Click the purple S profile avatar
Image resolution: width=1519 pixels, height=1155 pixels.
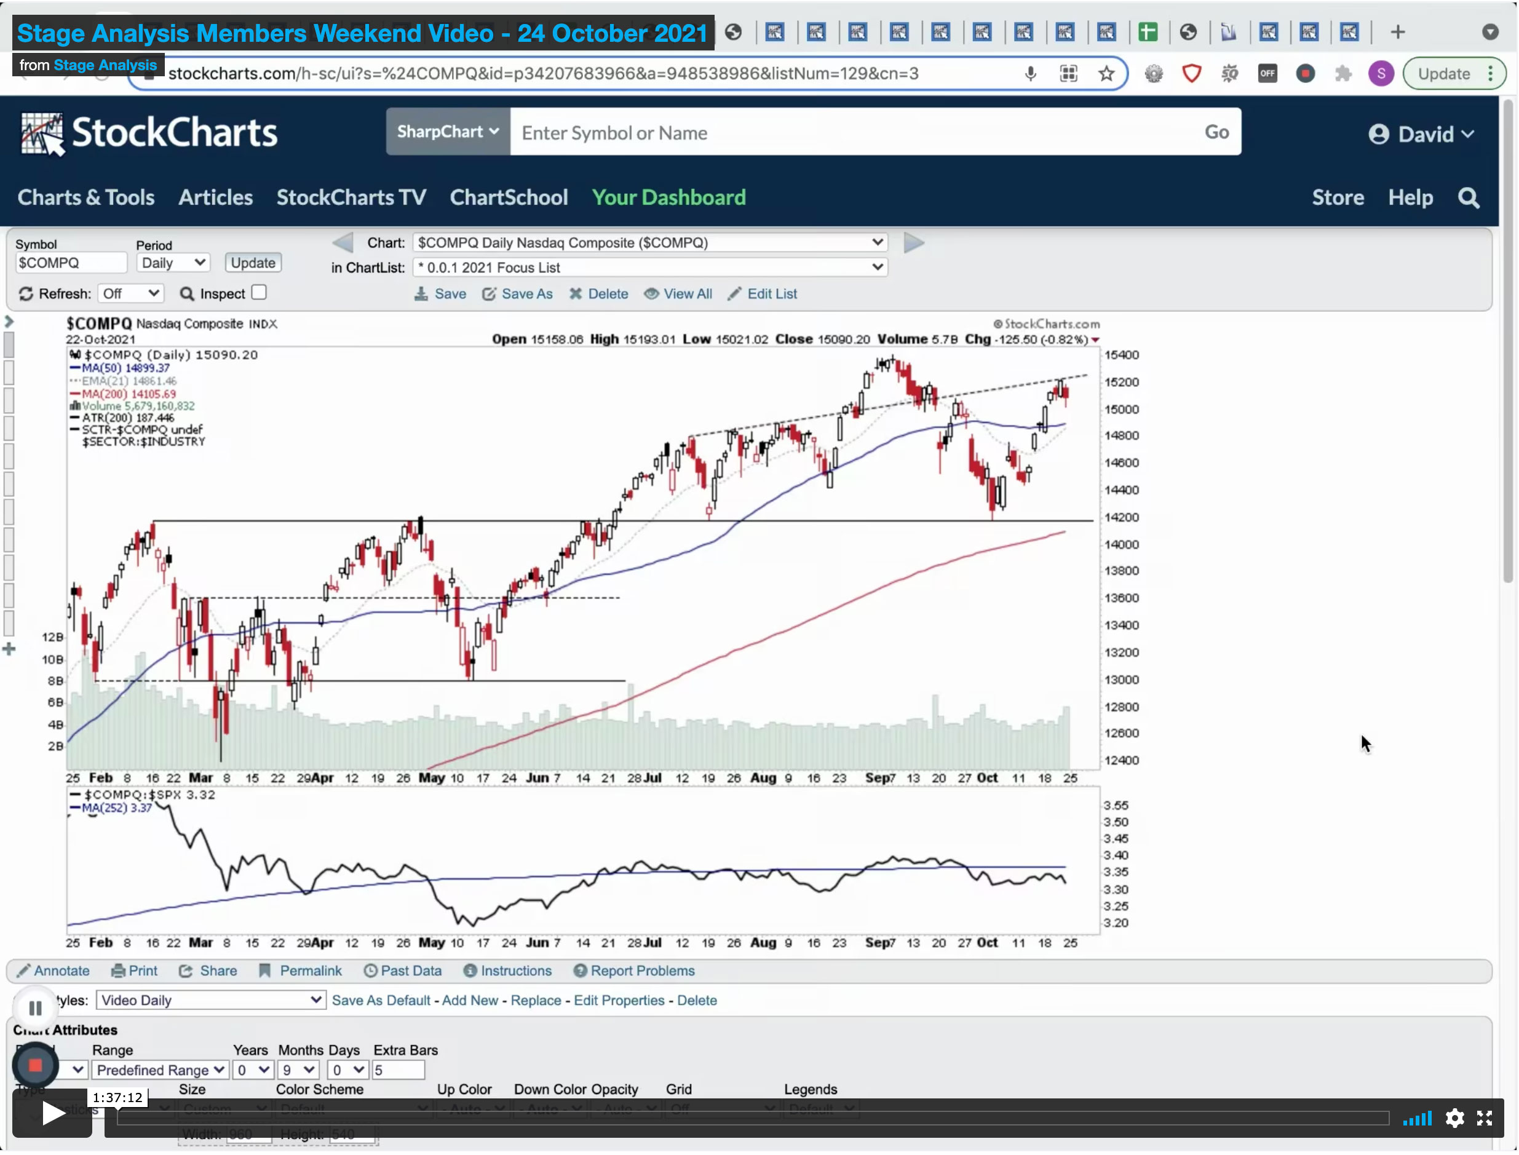1380,74
